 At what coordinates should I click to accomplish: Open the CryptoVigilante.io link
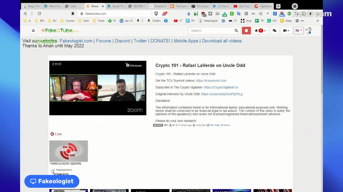[x=221, y=87]
